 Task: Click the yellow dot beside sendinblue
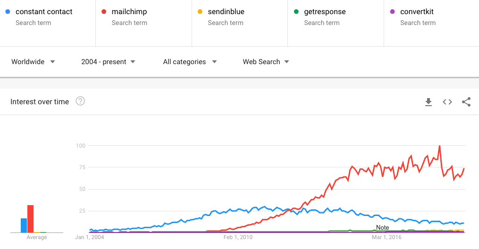[201, 11]
